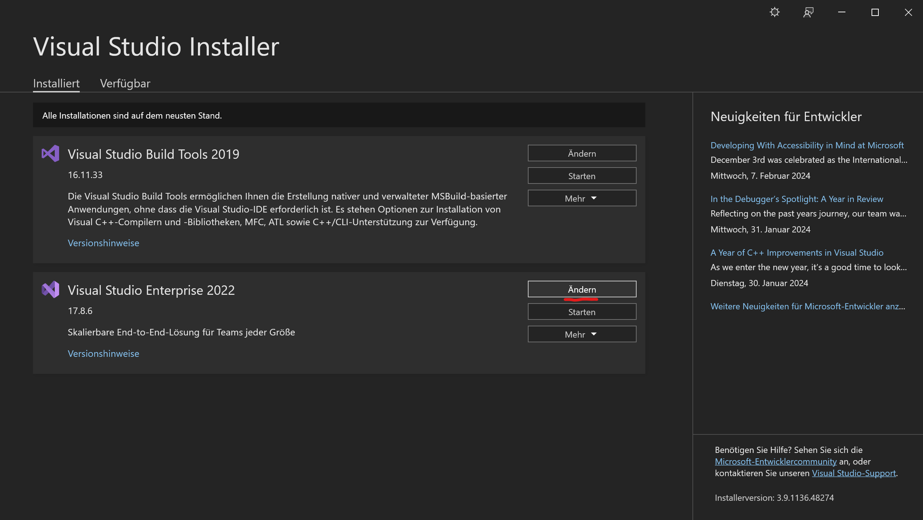Click the Build Tools description starting 'Die Visual Studio Build Tools'
This screenshot has width=923, height=520.
point(287,209)
